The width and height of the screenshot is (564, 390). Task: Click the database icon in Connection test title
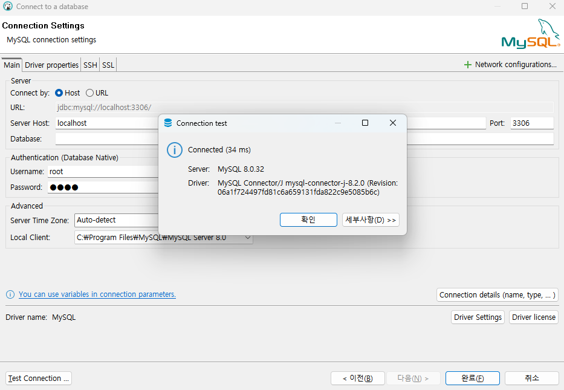(x=168, y=123)
